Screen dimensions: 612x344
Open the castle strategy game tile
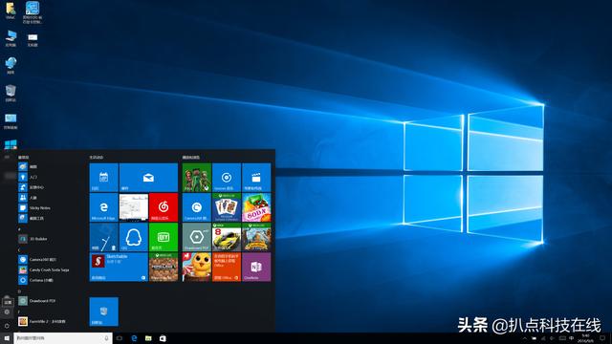256,237
